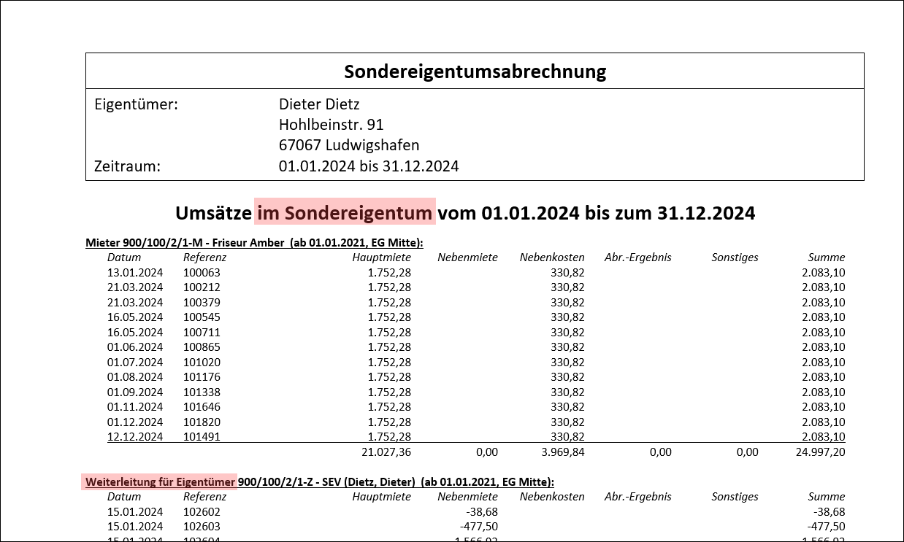
Task: Click Nebenkosten column header in Mieter table
Action: (552, 257)
